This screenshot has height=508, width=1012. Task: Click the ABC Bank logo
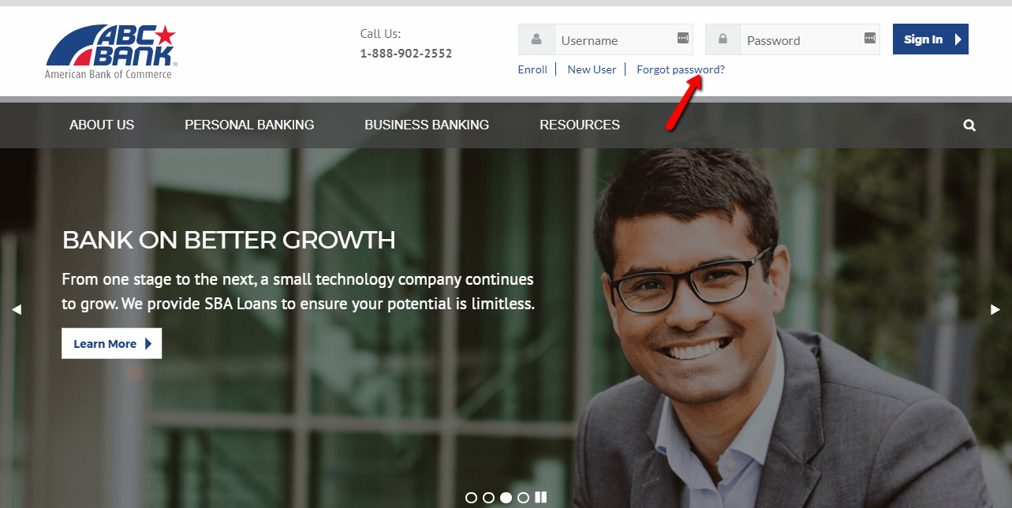coord(110,47)
